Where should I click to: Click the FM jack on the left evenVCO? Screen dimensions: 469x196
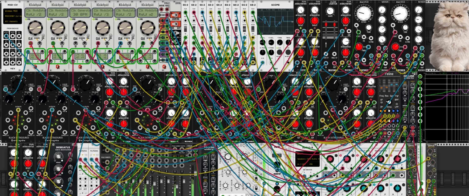pyautogui.click(x=364, y=37)
